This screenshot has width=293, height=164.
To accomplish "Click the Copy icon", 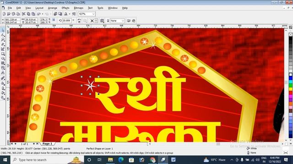I will click(28, 14).
